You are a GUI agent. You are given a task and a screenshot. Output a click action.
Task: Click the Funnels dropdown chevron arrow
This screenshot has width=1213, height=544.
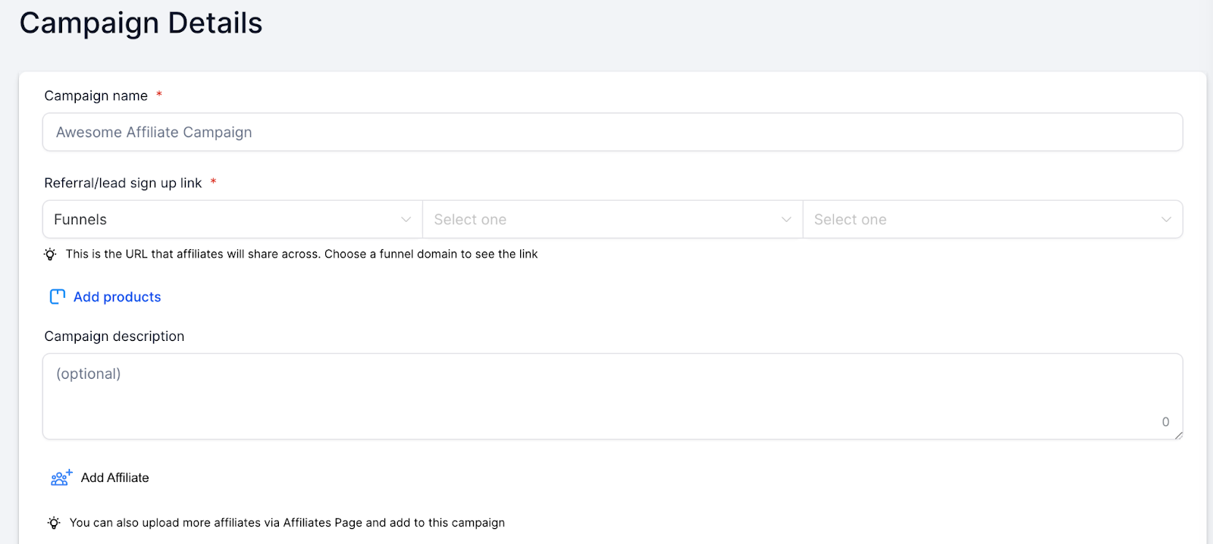click(406, 220)
